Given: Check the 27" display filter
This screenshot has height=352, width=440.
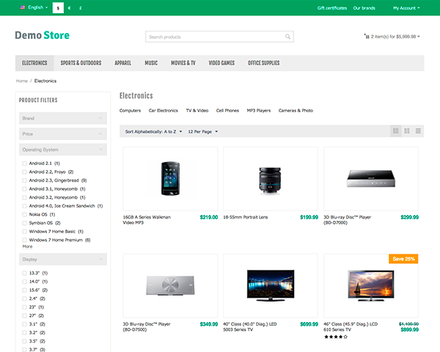Looking at the screenshot, I should [x=24, y=315].
